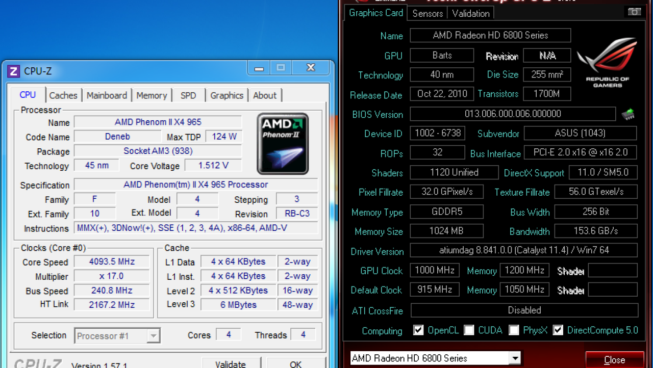
Task: Click the GPU value Barts
Action: click(x=442, y=55)
